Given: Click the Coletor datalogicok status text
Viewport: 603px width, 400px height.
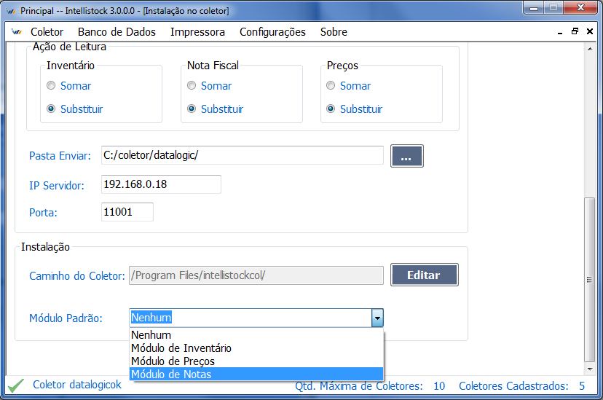Looking at the screenshot, I should point(77,385).
